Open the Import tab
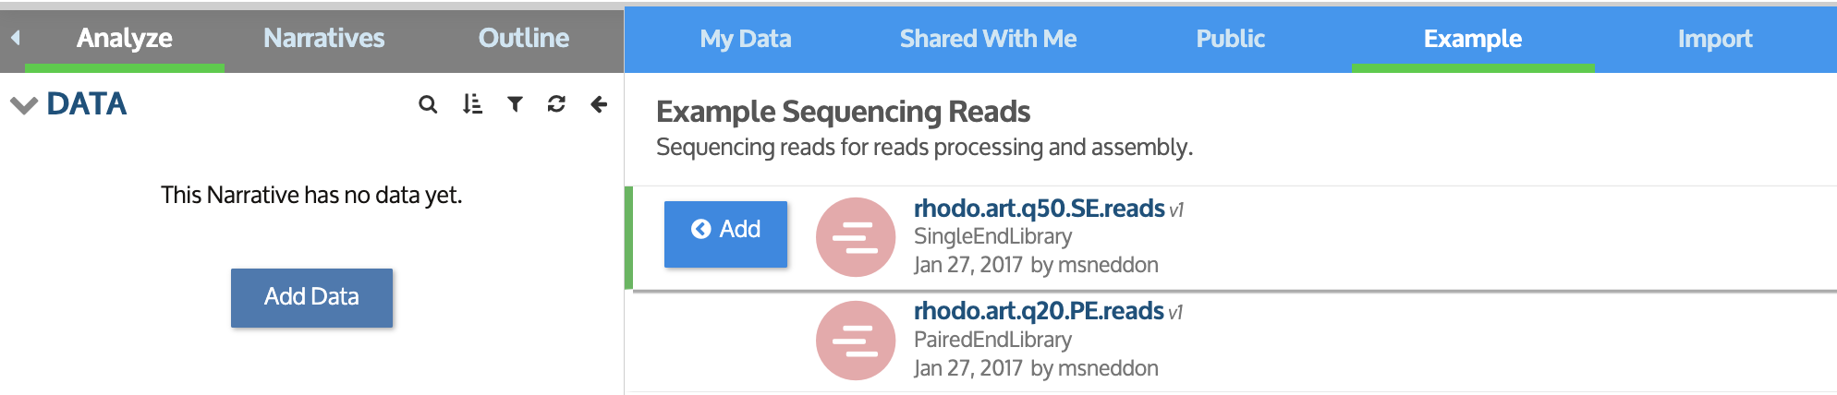Viewport: 1837px width, 395px height. coord(1715,40)
